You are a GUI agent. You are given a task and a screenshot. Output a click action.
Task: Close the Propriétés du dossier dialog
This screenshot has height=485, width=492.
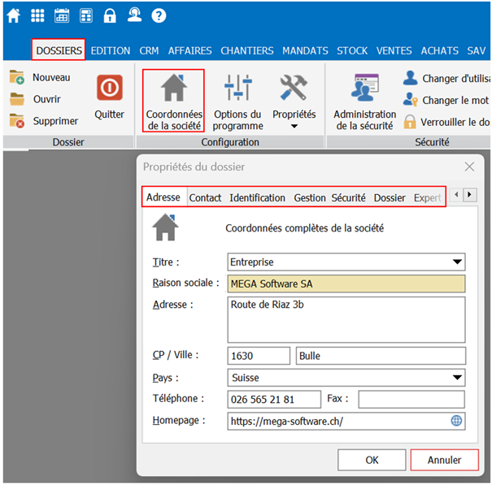(x=469, y=167)
